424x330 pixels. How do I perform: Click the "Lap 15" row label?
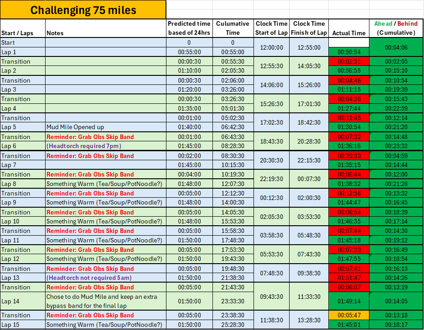click(23, 325)
